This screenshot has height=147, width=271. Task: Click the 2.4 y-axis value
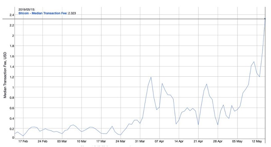coord(12,15)
